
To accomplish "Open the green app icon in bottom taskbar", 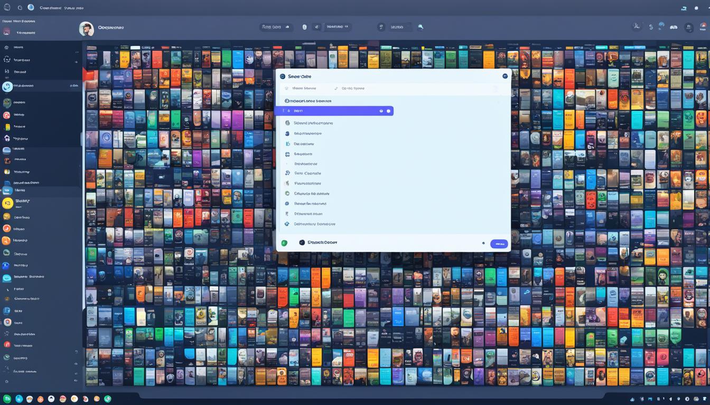I will pyautogui.click(x=7, y=399).
